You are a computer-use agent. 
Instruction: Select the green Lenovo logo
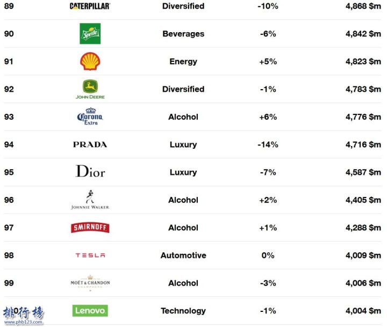pos(90,310)
